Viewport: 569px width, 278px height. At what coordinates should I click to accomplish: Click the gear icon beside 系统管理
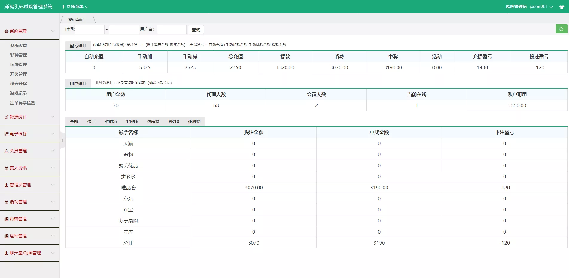point(7,31)
